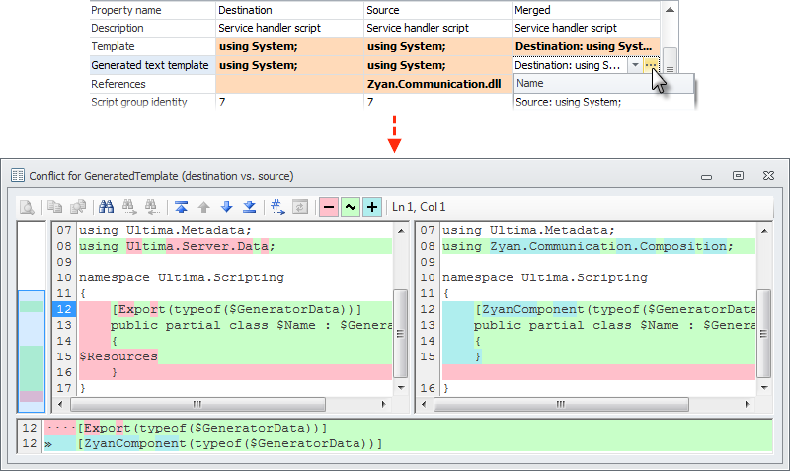
Task: Click the ellipsis button in Merged cell
Action: 650,65
